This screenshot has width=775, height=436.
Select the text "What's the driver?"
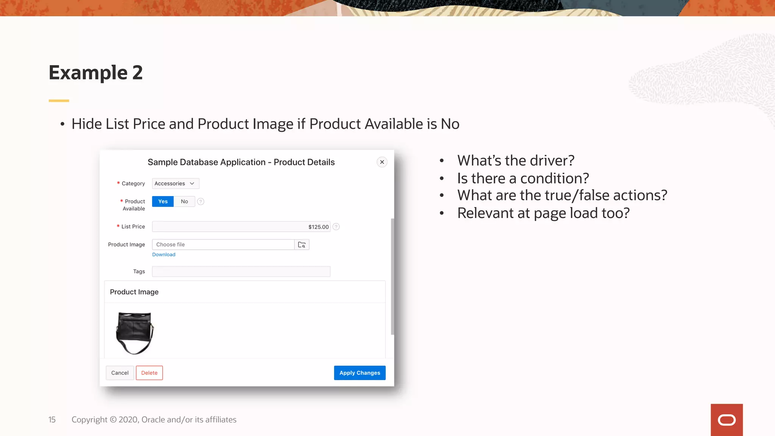[516, 160]
